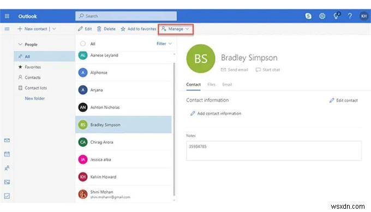Click into the Notes text box
371x212 pixels.
click(274, 151)
